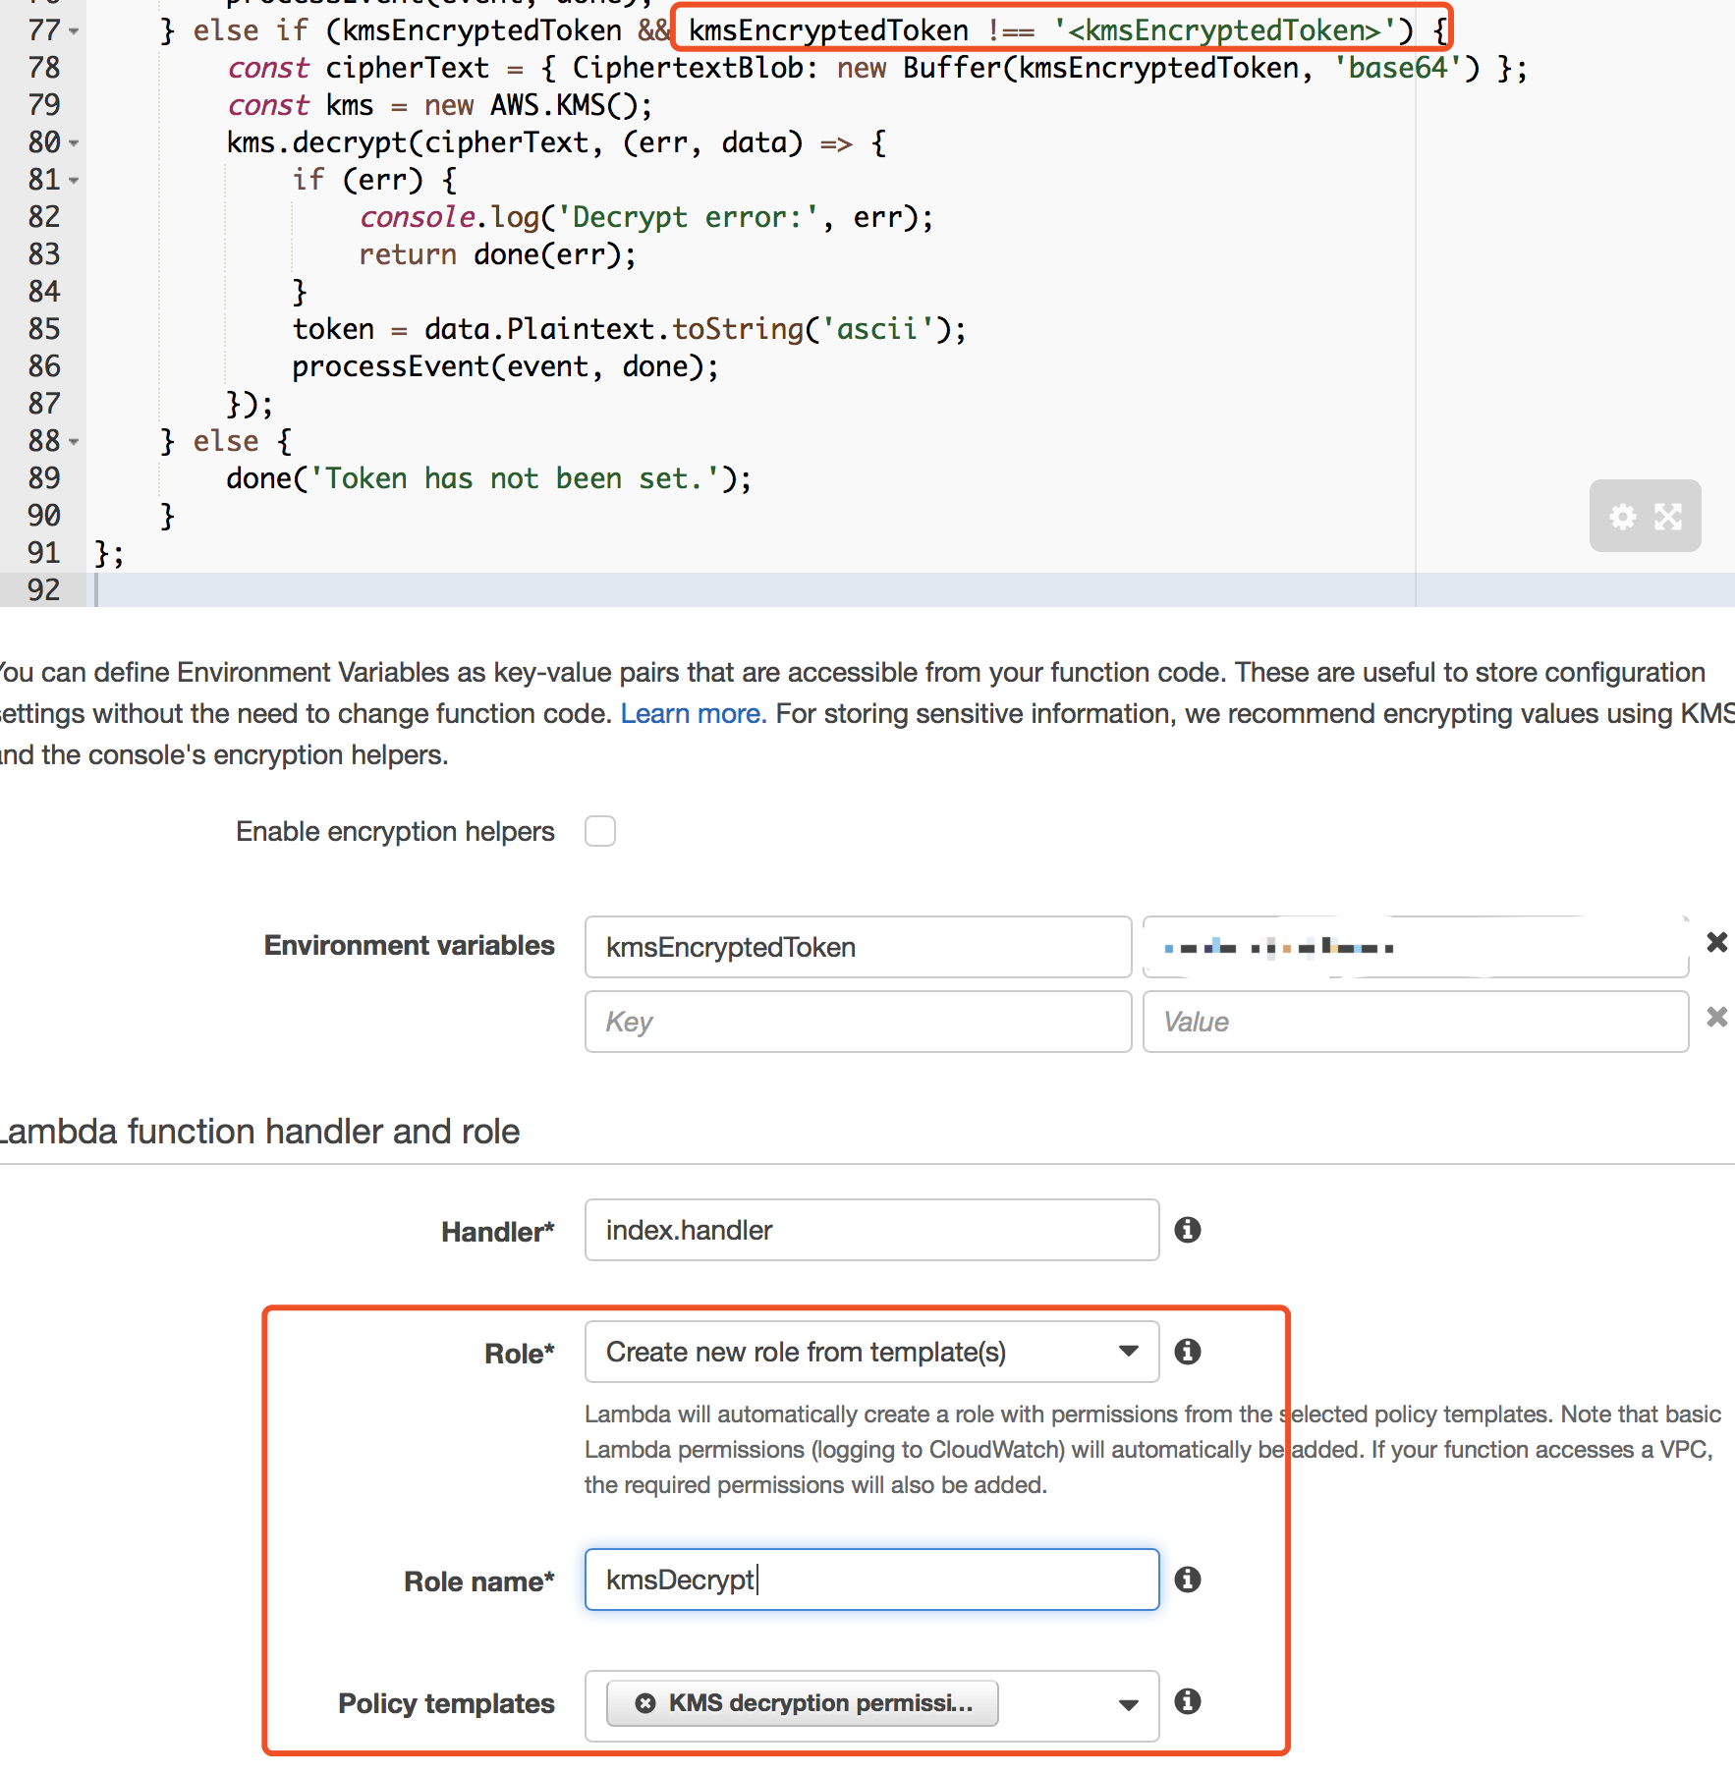Image resolution: width=1735 pixels, height=1774 pixels.
Task: Focus the empty Key input field
Action: (x=858, y=1022)
